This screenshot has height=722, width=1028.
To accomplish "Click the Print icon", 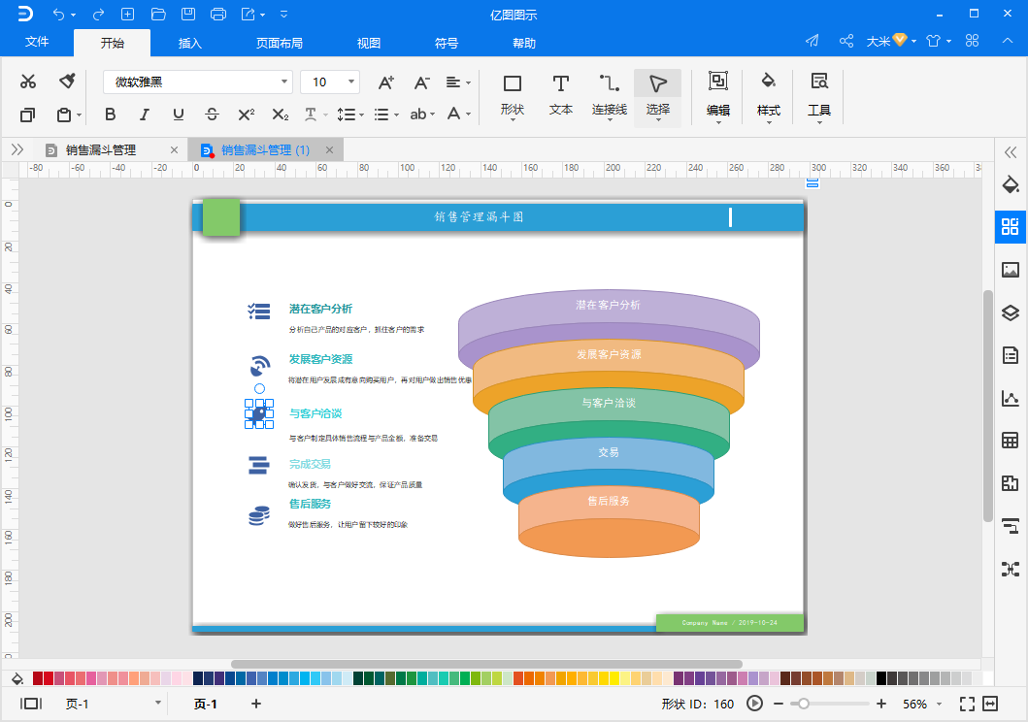I will coord(218,14).
